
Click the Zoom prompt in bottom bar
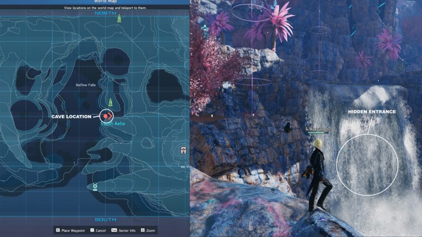pyautogui.click(x=149, y=230)
